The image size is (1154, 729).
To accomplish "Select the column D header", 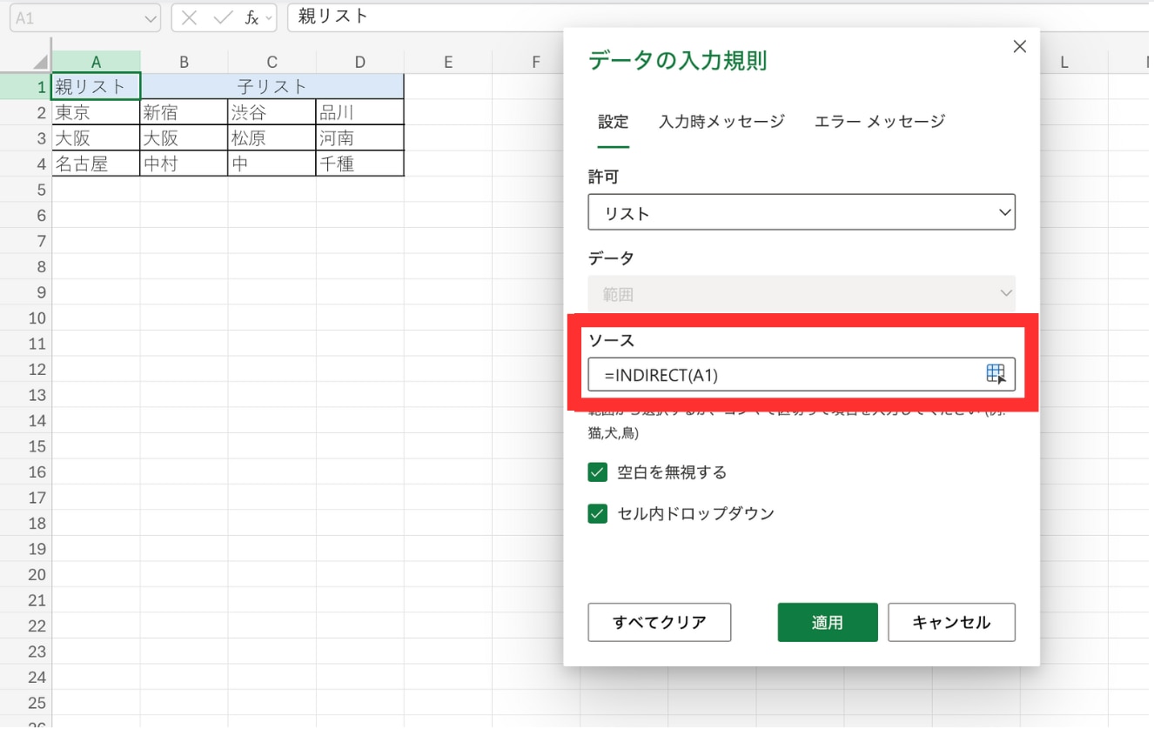I will pyautogui.click(x=359, y=62).
